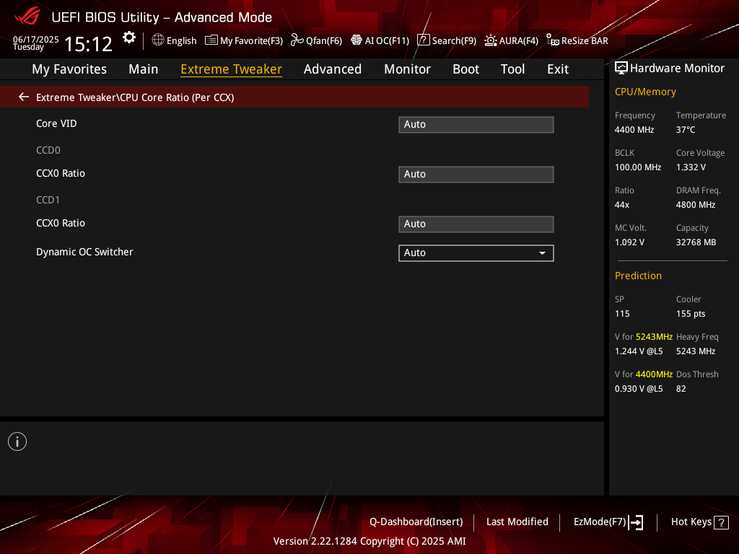Click Temperature value 37°C

(686, 130)
